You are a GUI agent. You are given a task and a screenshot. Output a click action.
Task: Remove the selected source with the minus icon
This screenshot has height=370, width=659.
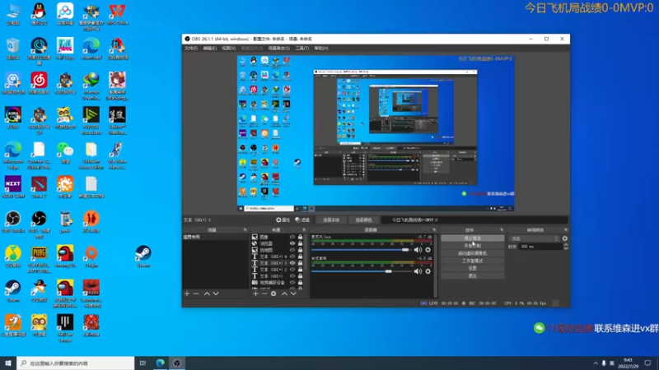(x=264, y=294)
